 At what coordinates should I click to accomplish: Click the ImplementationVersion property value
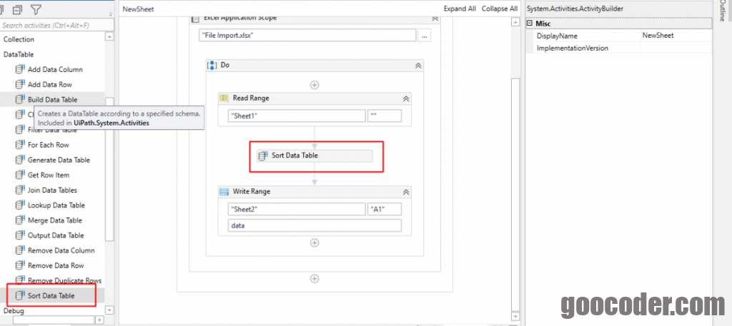tap(676, 48)
